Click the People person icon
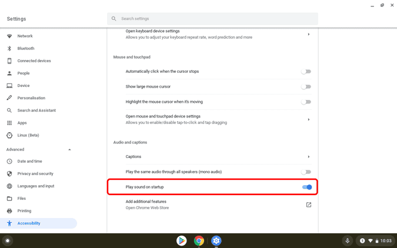The image size is (397, 248). pyautogui.click(x=9, y=73)
